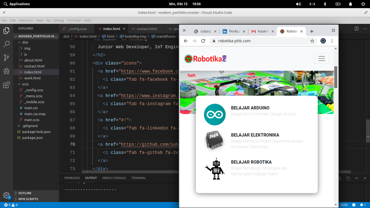This screenshot has width=370, height=208.
Task: Switch to the PROBLEMS panel tab
Action: click(72, 178)
